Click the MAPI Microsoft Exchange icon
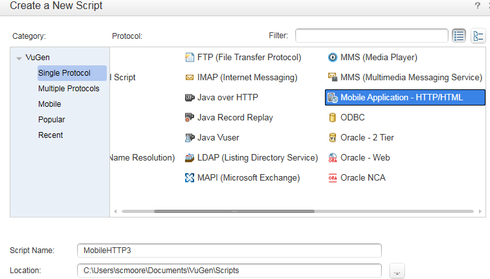The height and width of the screenshot is (279, 490). [190, 178]
